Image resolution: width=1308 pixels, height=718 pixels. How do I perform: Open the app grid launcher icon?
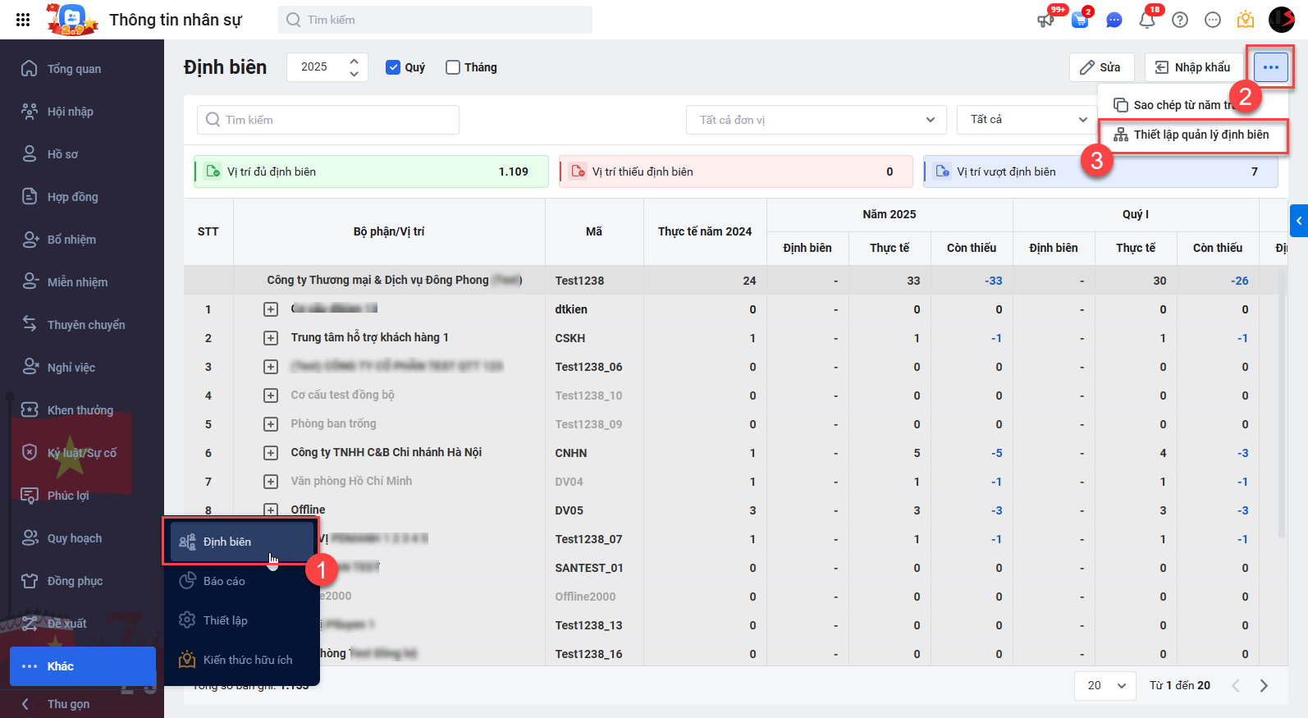(x=23, y=20)
